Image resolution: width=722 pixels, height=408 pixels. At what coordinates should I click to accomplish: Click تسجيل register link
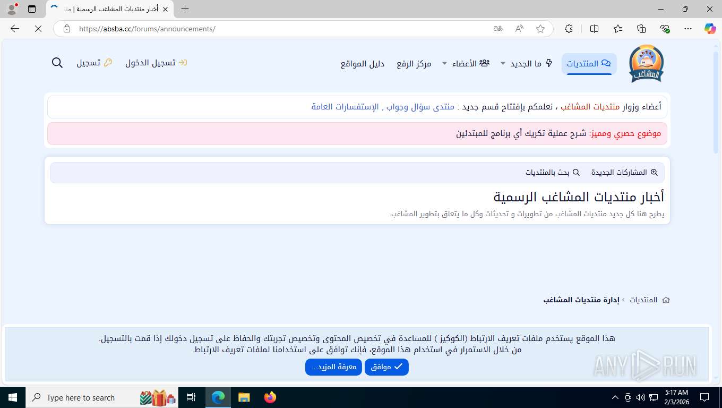94,63
